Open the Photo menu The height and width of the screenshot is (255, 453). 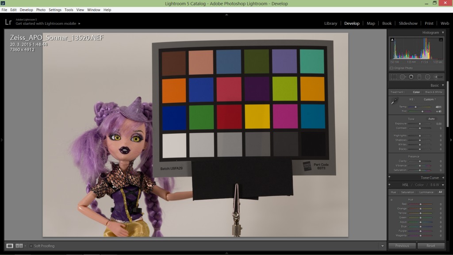[41, 10]
